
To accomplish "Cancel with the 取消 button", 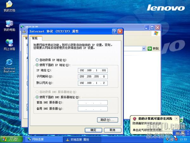I will [x=112, y=130].
